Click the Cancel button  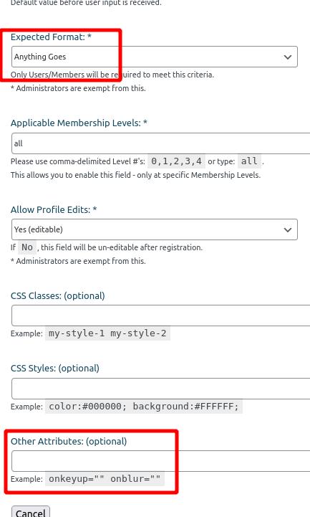(x=31, y=513)
